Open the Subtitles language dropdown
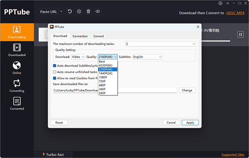This screenshot has width=249, height=158. point(147,57)
